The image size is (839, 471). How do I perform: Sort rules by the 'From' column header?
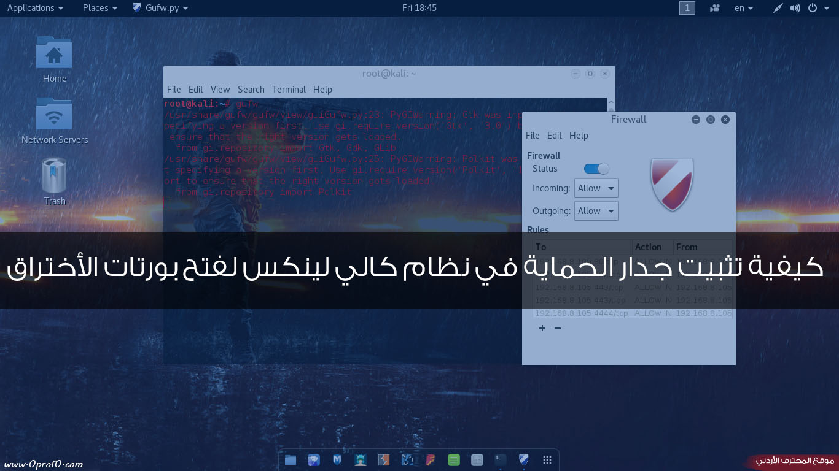coord(703,247)
